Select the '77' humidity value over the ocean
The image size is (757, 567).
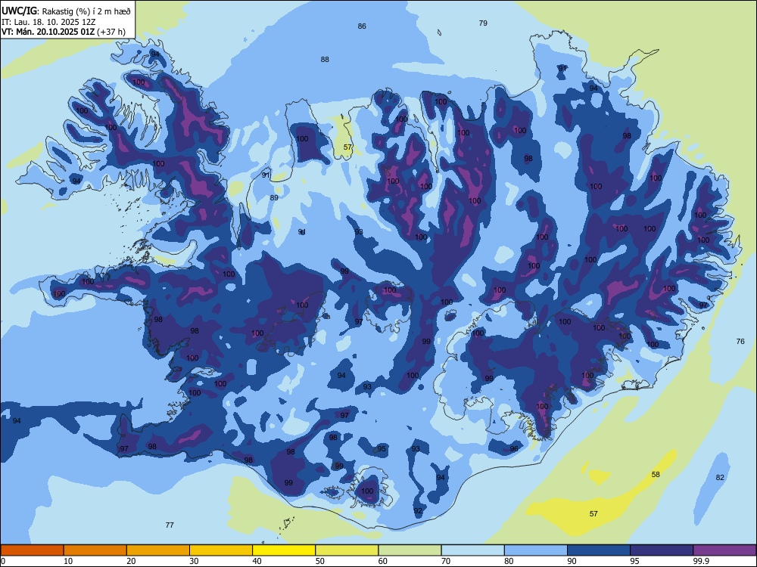(x=170, y=525)
